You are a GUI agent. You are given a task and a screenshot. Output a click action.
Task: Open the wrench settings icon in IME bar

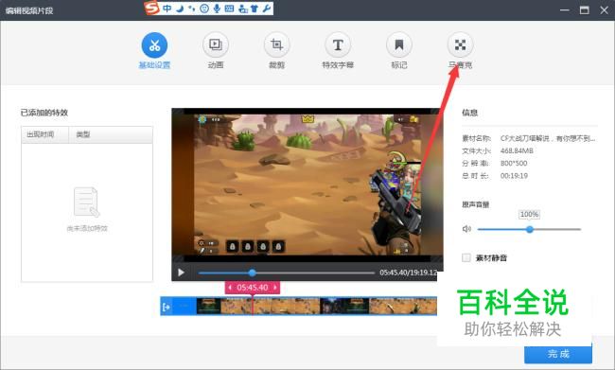point(267,9)
